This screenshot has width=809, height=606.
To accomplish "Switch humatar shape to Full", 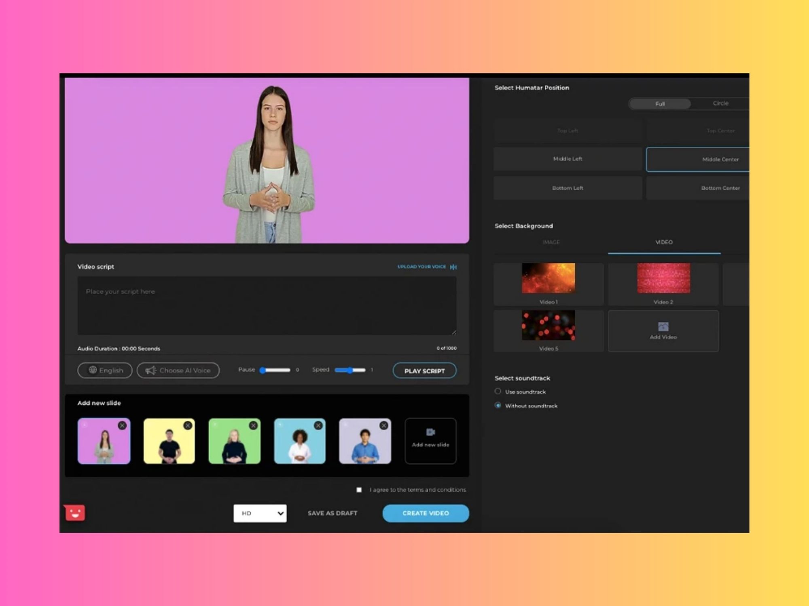I will [659, 103].
